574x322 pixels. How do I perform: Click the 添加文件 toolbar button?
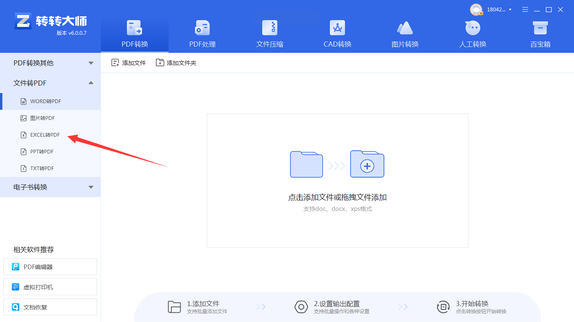pyautogui.click(x=129, y=63)
